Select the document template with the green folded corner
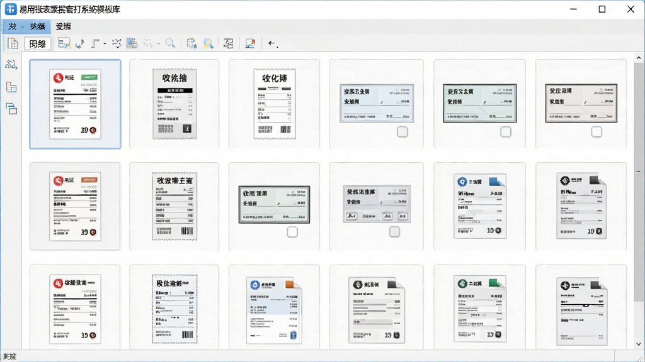Screen dimensions: 645x362 pyautogui.click(x=479, y=309)
